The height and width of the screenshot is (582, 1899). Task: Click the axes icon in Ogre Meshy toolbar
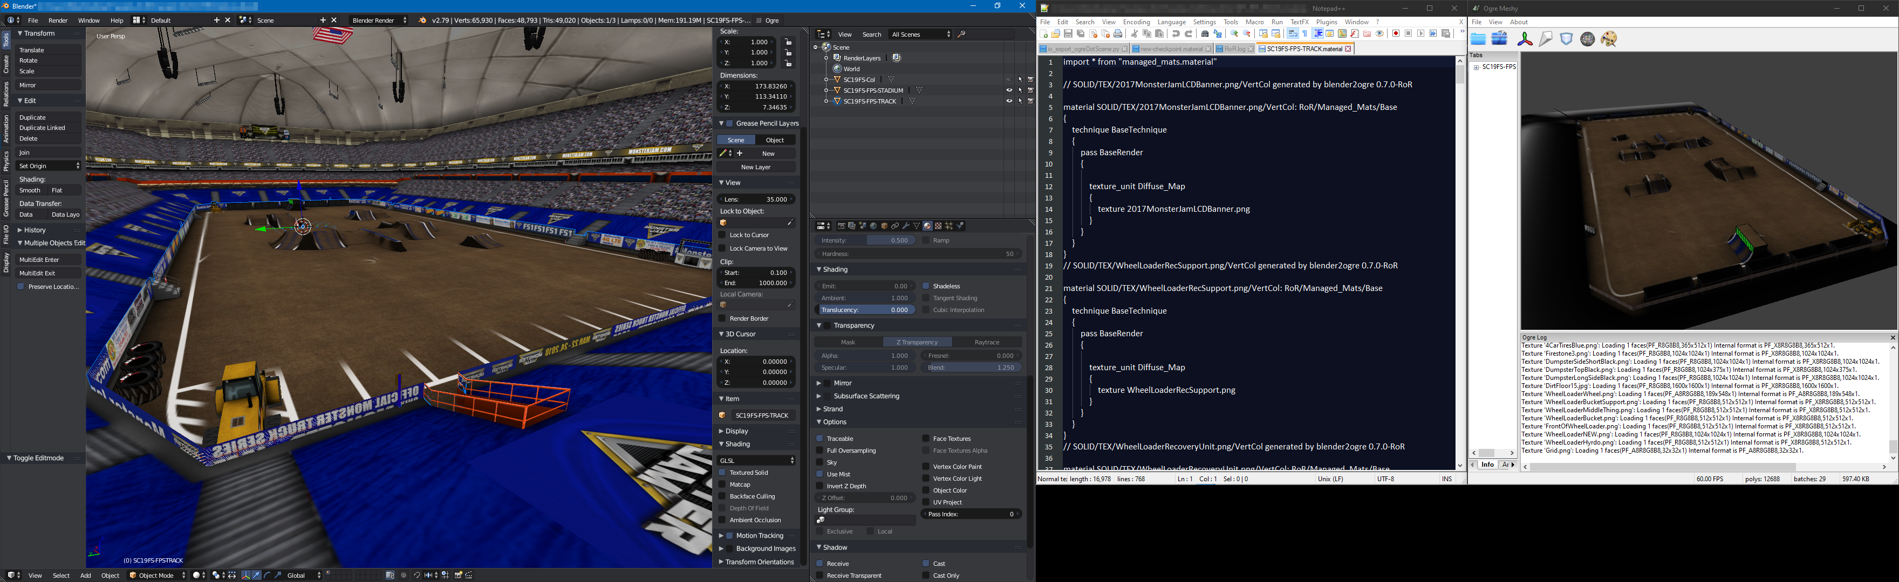click(1525, 39)
